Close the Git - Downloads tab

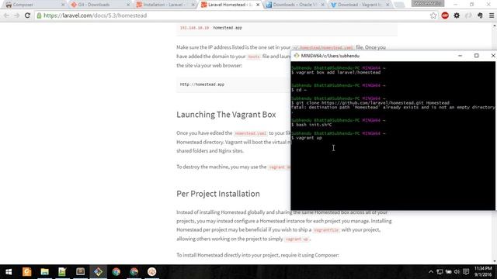tap(128, 5)
